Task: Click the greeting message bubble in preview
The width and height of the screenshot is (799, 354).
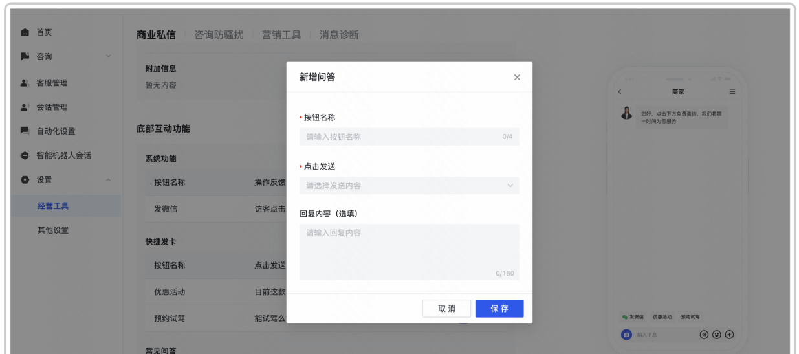Action: pos(682,117)
